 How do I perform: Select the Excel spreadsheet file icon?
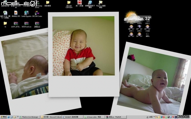[x=5, y=13]
